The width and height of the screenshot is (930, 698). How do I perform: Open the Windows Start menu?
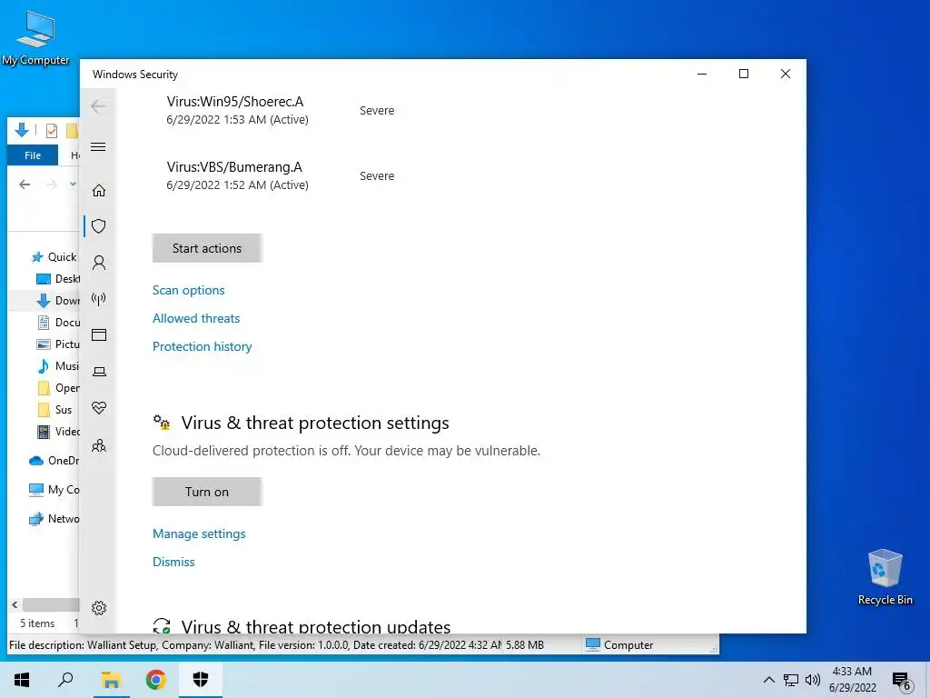pos(22,680)
